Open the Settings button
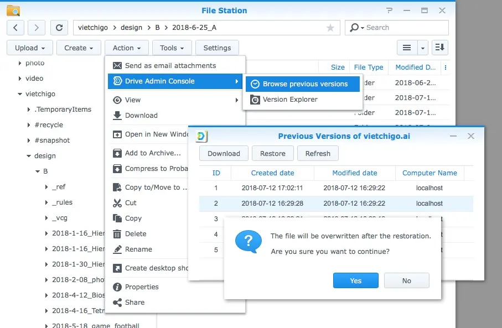 click(x=217, y=48)
